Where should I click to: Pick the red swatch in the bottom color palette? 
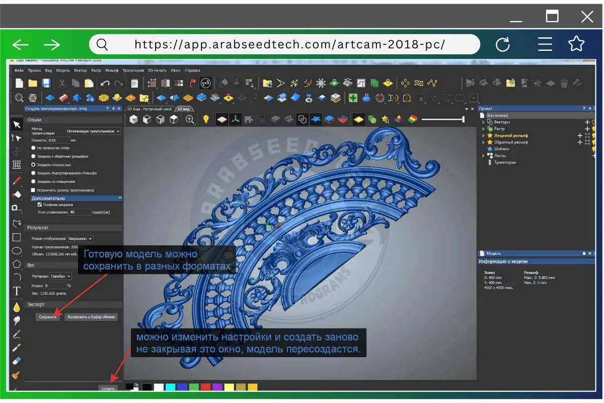coord(205,387)
